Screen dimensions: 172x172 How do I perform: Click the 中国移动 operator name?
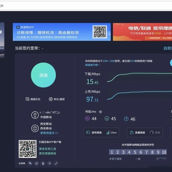click(x=46, y=117)
